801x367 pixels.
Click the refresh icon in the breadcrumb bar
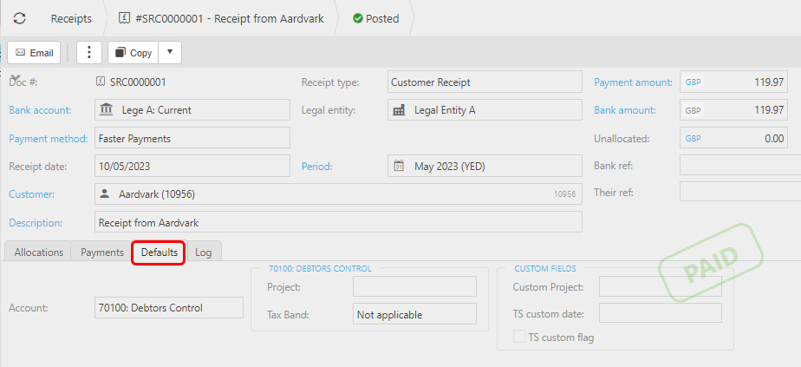pyautogui.click(x=19, y=18)
